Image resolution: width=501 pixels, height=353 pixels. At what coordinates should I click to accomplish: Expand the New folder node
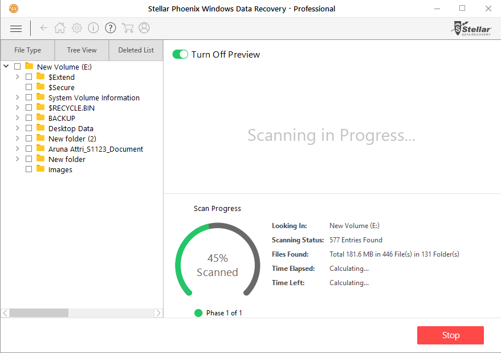click(18, 159)
